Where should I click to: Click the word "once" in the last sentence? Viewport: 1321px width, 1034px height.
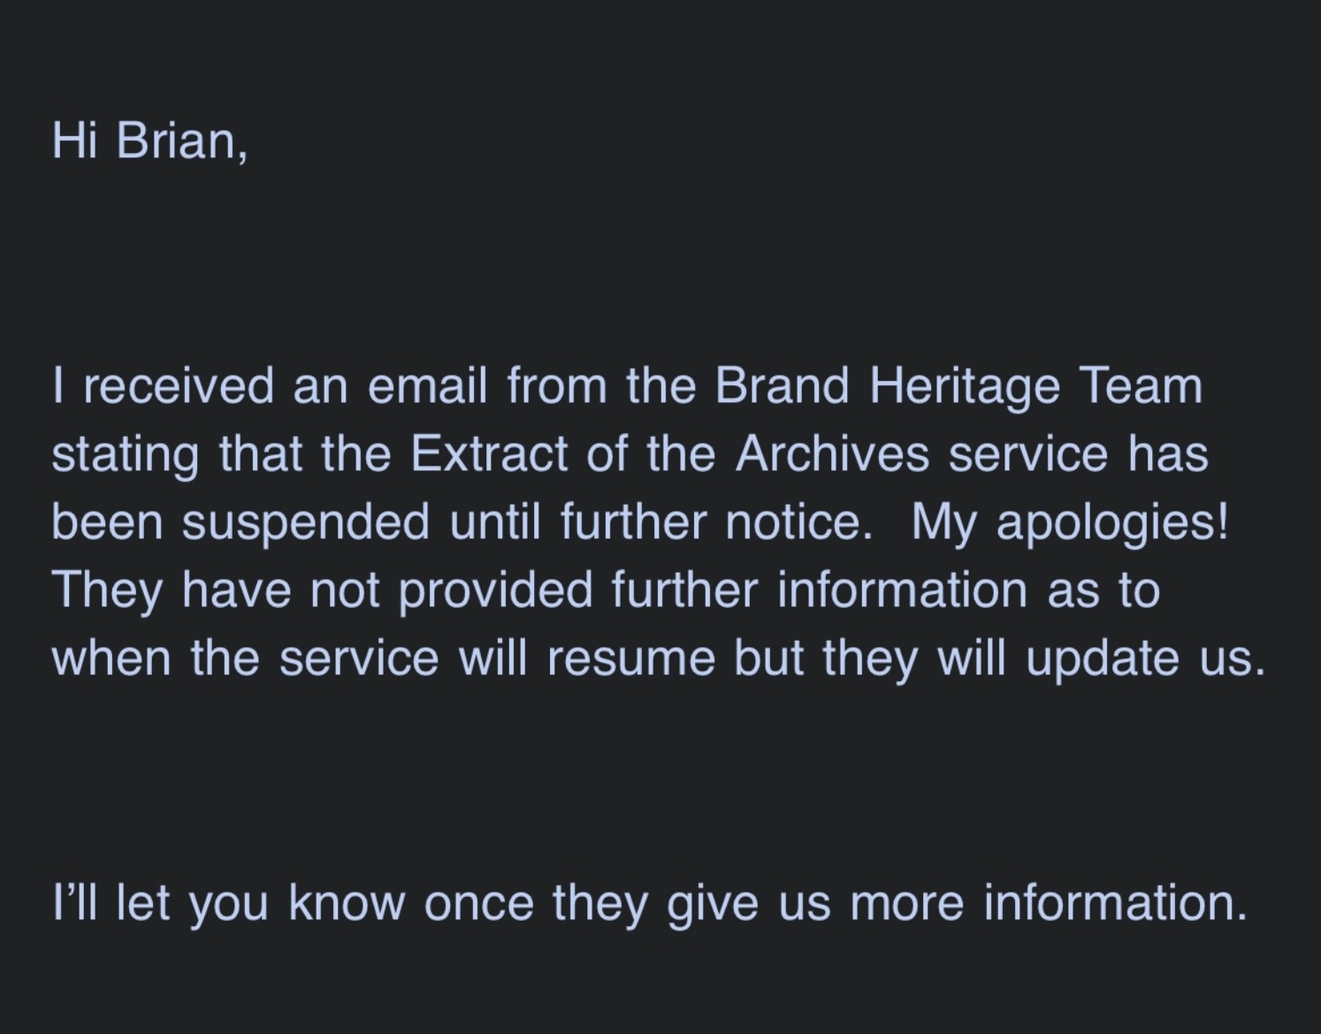click(478, 903)
